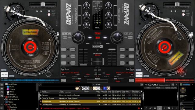This screenshot has height=110, width=195.
Task: Click the VirtualDJ logo in mixer
Action: [x=97, y=46]
